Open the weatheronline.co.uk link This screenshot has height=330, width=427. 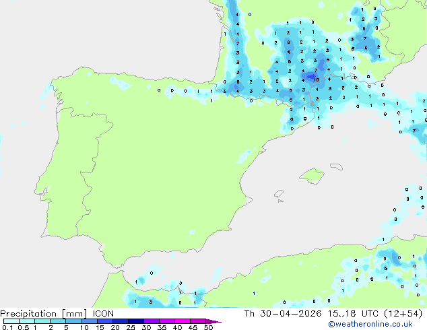tap(370, 324)
